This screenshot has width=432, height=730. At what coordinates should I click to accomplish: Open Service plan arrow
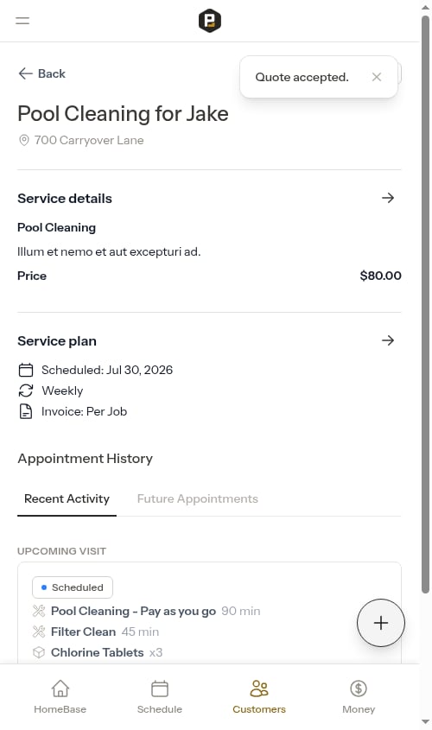388,340
